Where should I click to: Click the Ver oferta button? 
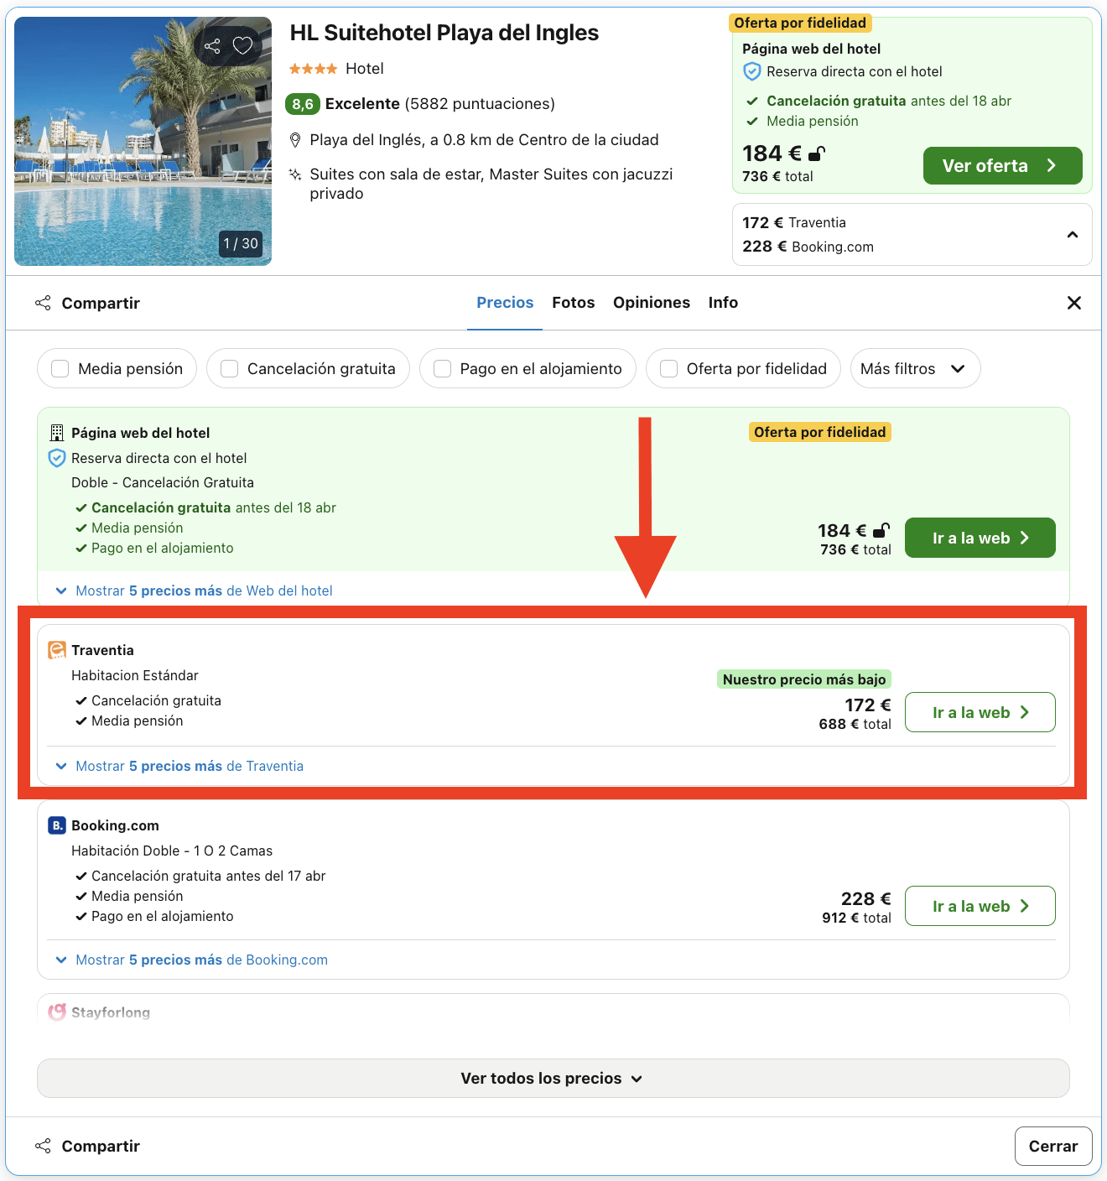[x=1002, y=165]
